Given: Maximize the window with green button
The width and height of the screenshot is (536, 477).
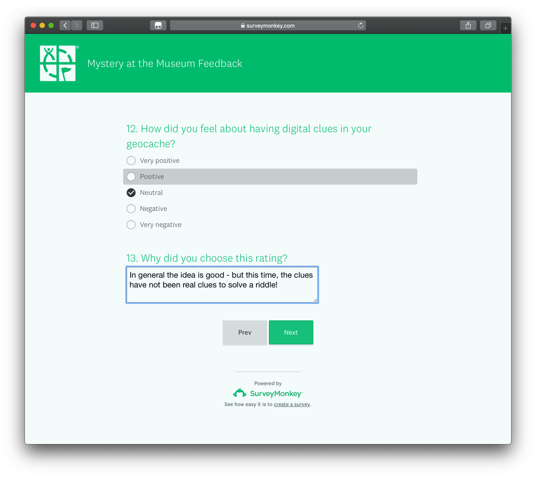Looking at the screenshot, I should (51, 25).
